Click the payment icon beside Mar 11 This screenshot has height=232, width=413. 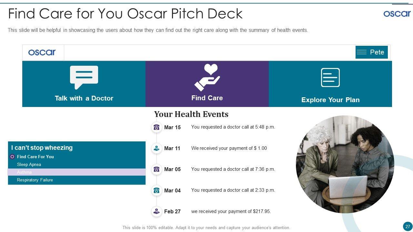(156, 148)
